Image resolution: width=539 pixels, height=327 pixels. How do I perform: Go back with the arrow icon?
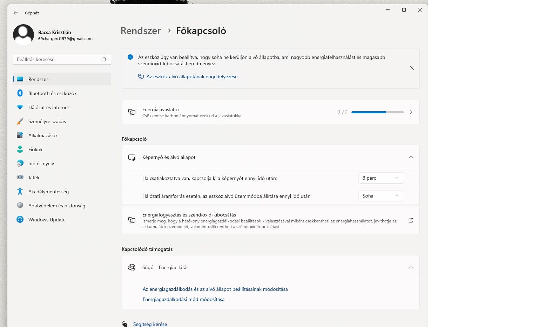pos(16,13)
